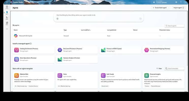Open the app launcher waffle grid
The height and width of the screenshot is (101, 189).
(x=7, y=2)
